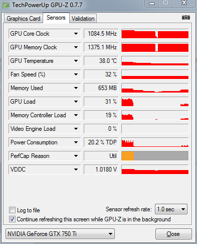This screenshot has width=197, height=244.
Task: Click the camera screenshot icon
Action: tap(186, 17)
